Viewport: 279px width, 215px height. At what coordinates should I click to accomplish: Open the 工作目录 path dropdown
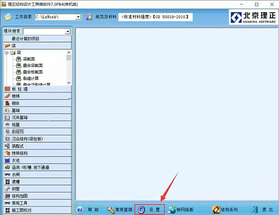tap(78, 17)
